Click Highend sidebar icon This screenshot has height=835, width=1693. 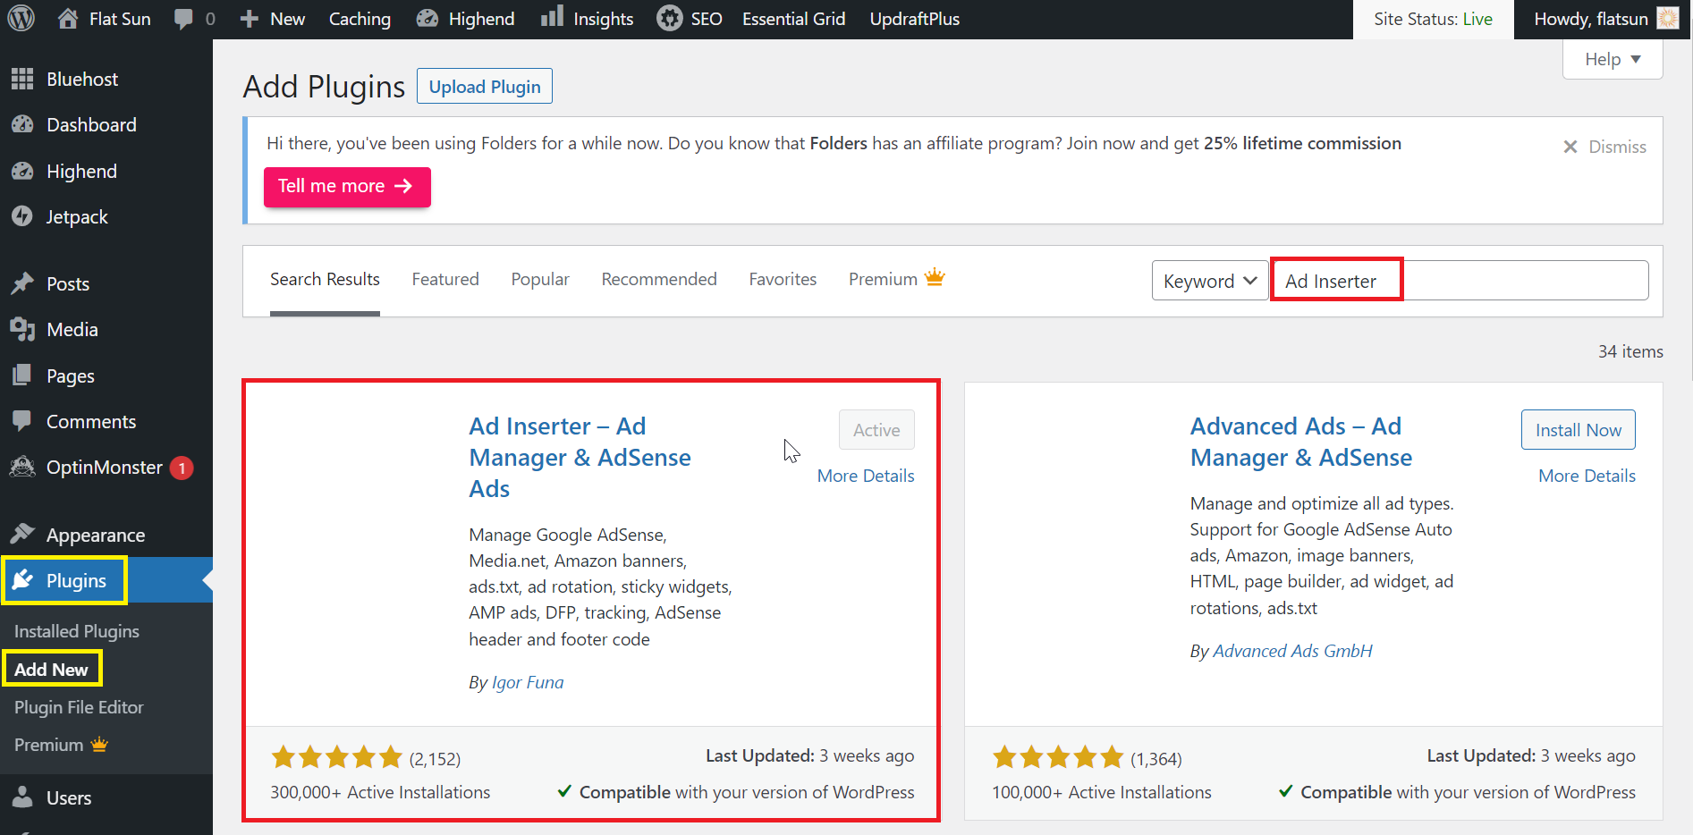point(22,171)
